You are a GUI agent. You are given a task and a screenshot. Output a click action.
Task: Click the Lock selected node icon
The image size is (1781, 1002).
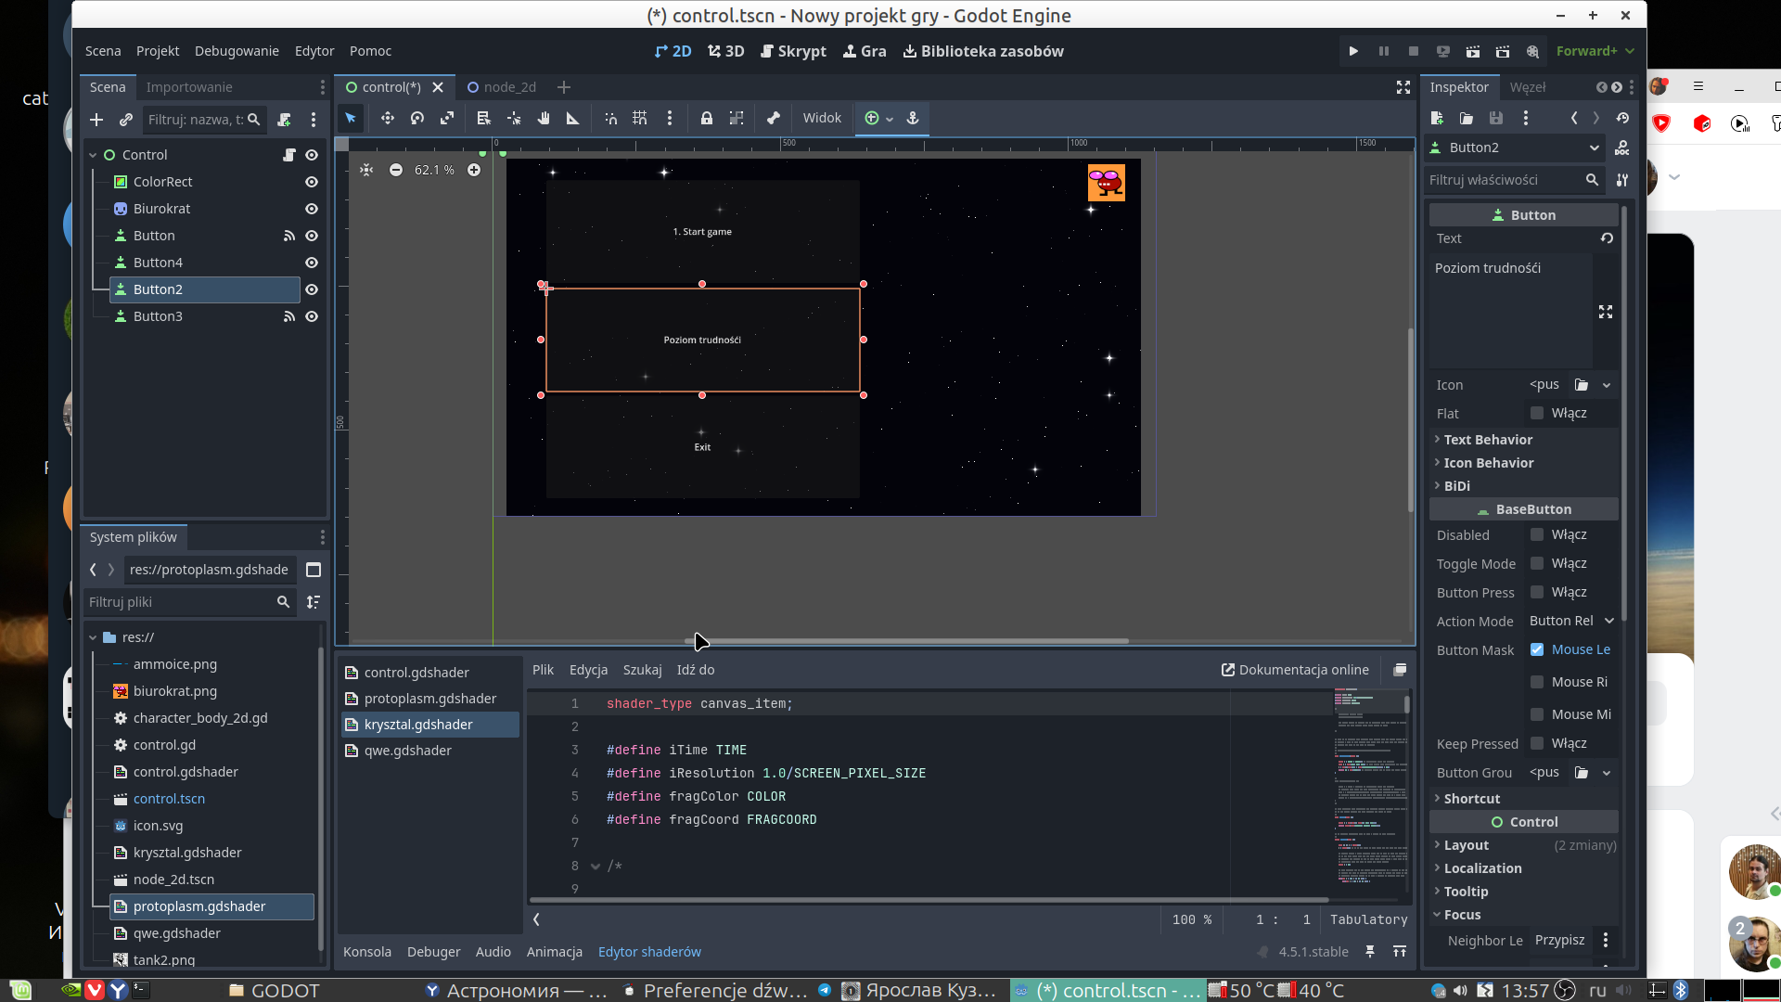tap(706, 118)
